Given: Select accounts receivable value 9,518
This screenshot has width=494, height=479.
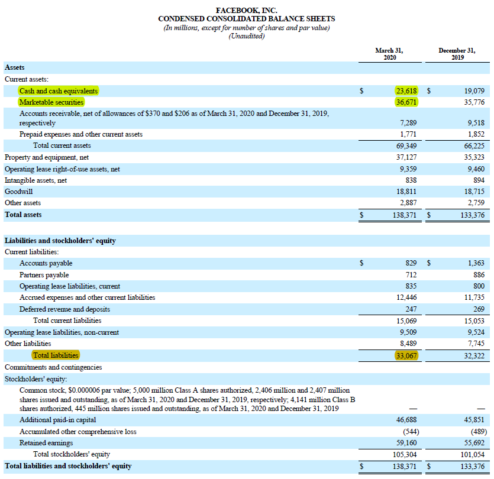Looking at the screenshot, I should [x=476, y=123].
